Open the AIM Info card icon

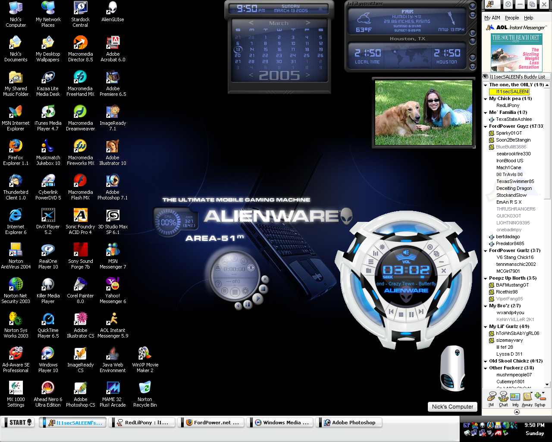(515, 399)
